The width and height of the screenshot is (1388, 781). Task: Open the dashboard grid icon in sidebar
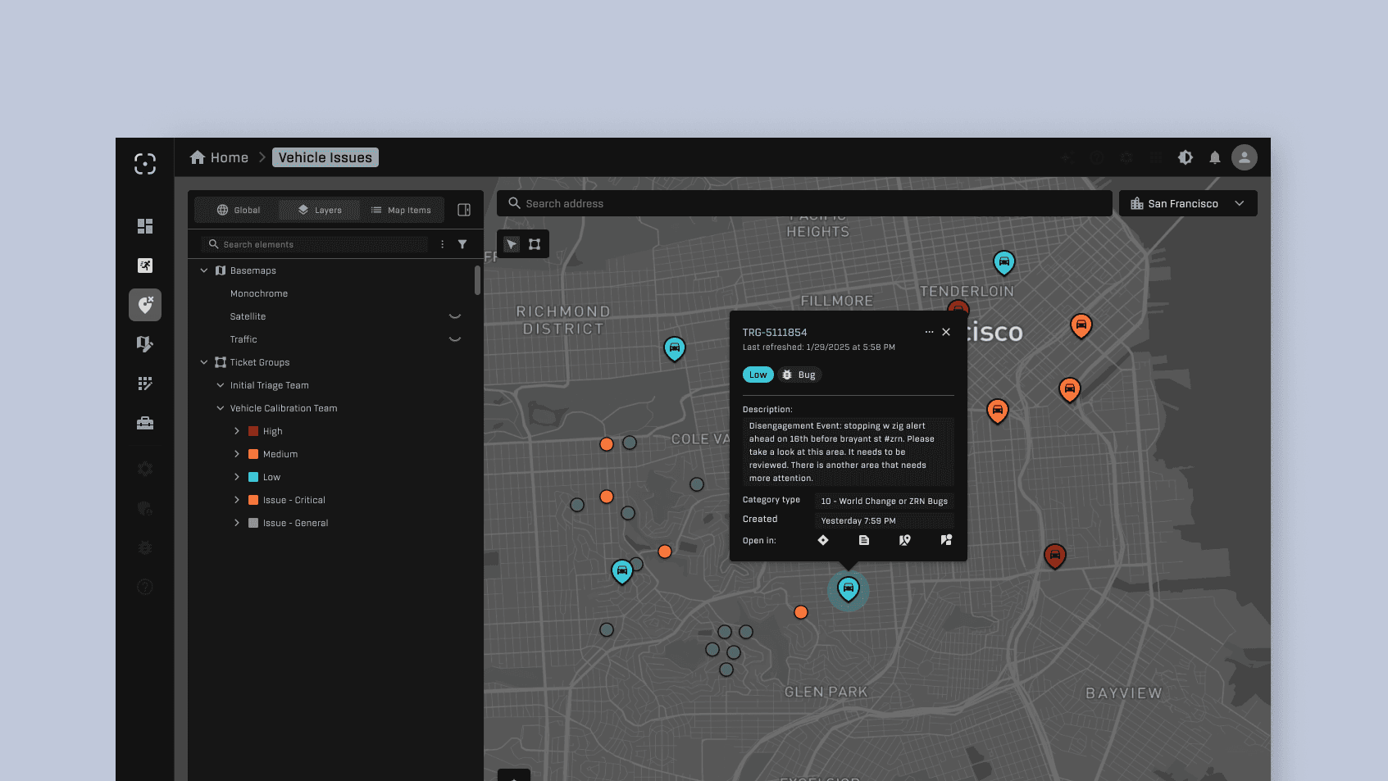click(145, 226)
